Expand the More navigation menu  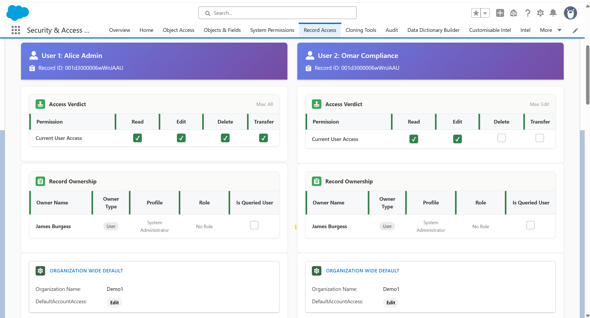point(550,30)
